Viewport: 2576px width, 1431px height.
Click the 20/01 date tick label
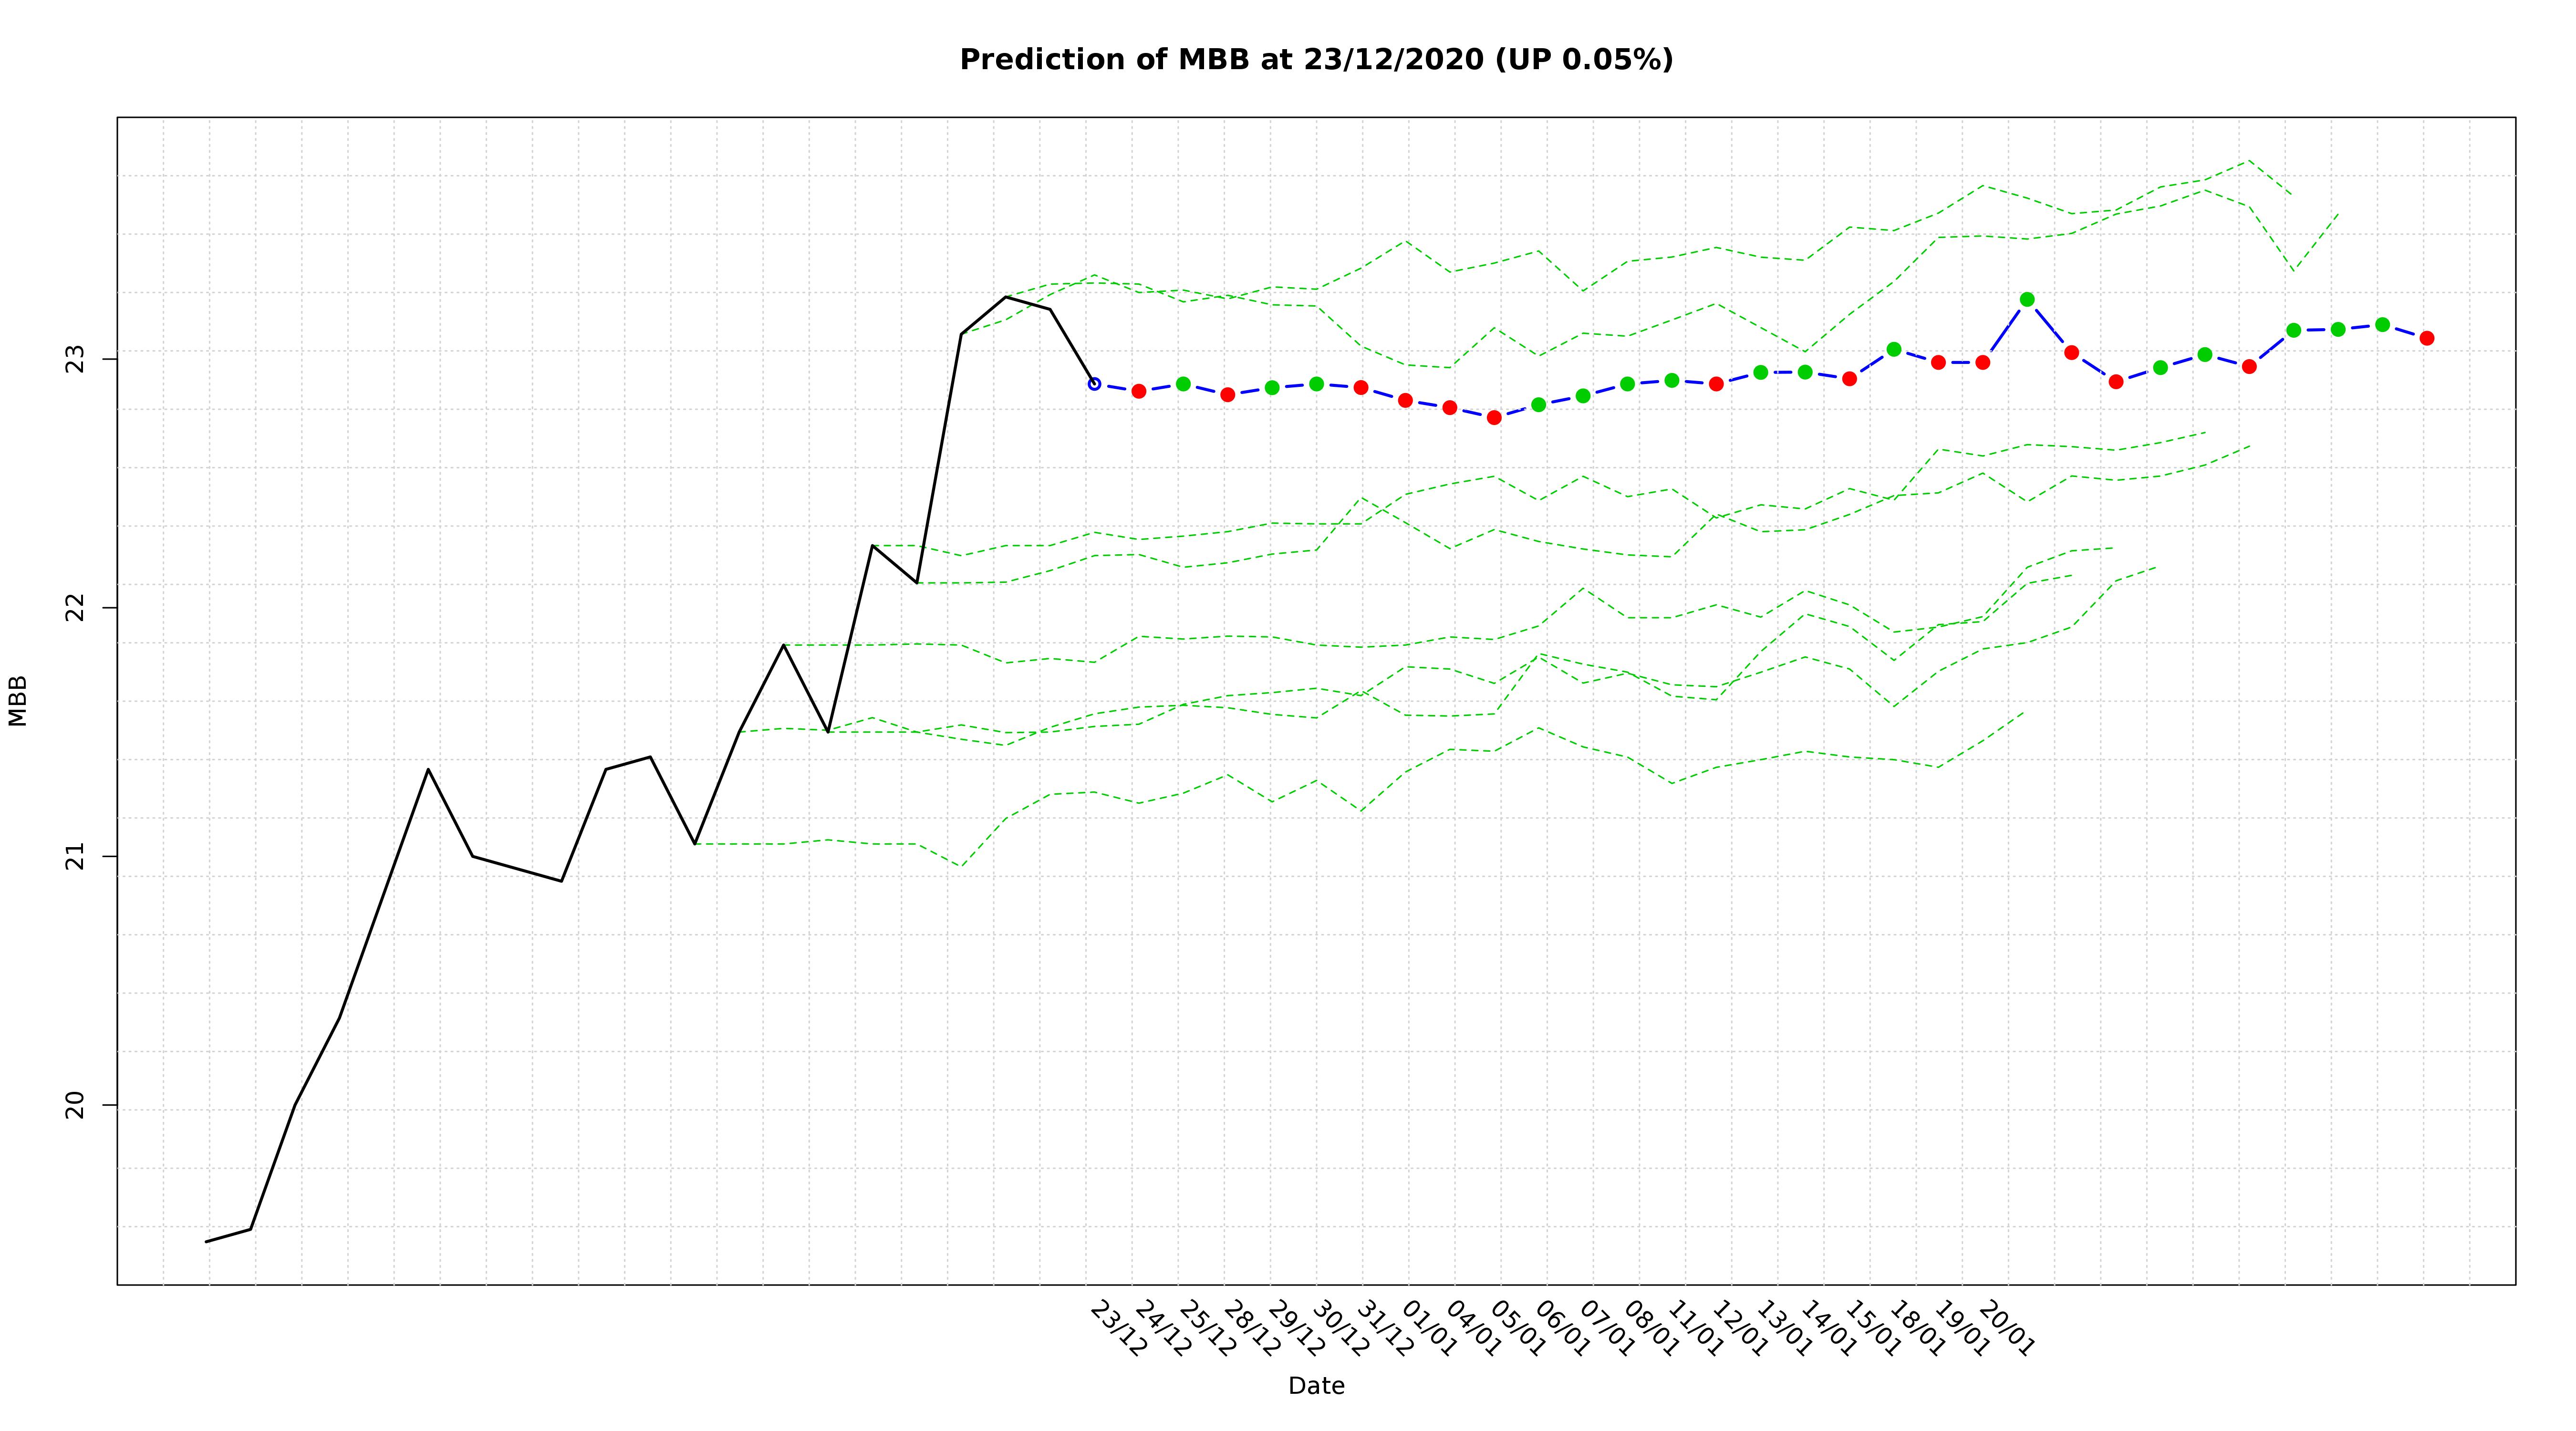(2006, 1329)
